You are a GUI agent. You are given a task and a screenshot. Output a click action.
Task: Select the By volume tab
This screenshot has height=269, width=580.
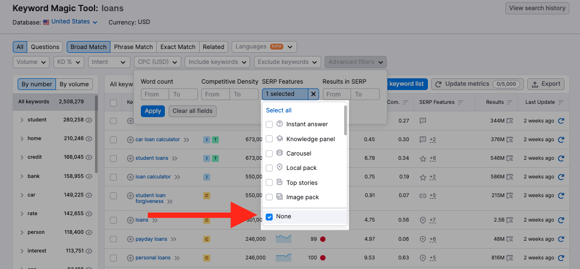pos(74,84)
